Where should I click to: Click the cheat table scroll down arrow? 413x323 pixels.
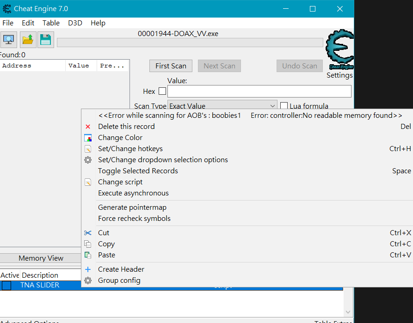348,312
